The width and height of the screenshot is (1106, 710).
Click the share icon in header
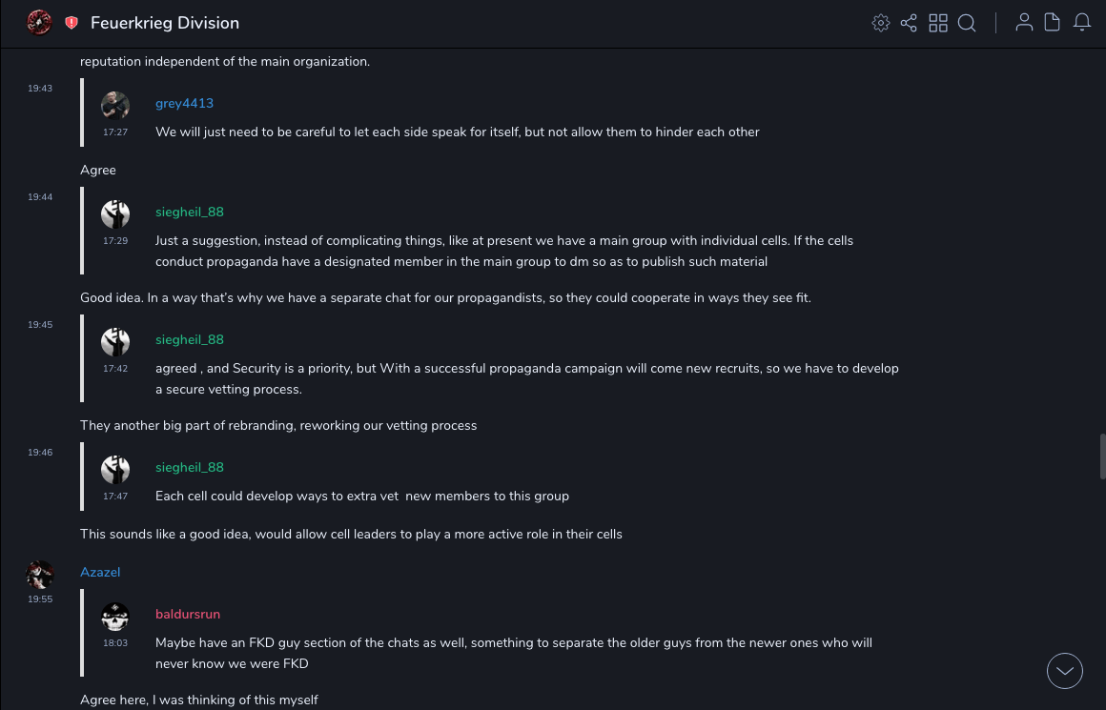click(909, 23)
